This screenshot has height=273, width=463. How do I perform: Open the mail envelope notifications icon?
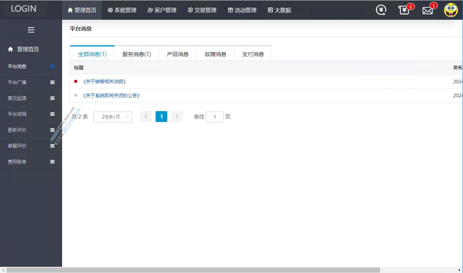pos(427,10)
